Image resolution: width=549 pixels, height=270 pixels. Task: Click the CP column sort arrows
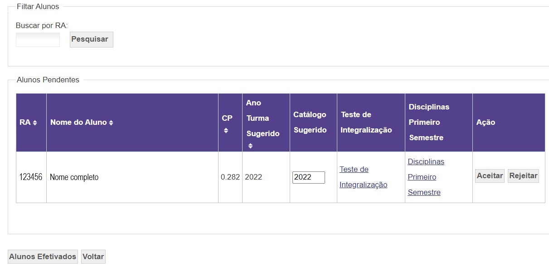tap(226, 130)
